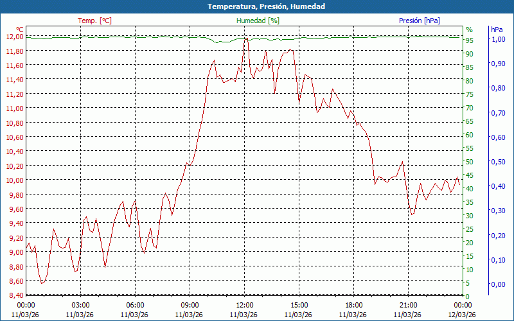Click the 50 humidity axis value
Screen dimensions: 514x321
[x=469, y=162]
